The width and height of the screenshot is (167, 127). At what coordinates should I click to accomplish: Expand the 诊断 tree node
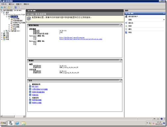point(2,35)
